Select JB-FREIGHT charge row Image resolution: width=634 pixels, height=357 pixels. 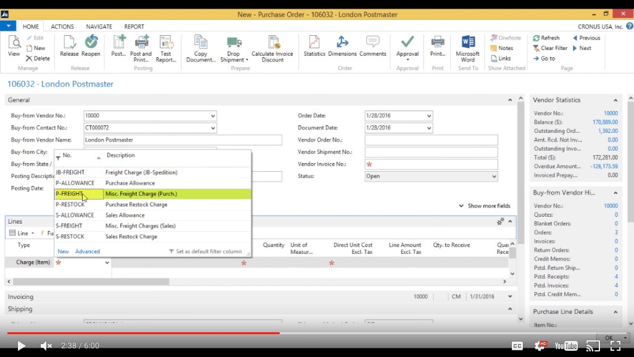(153, 172)
